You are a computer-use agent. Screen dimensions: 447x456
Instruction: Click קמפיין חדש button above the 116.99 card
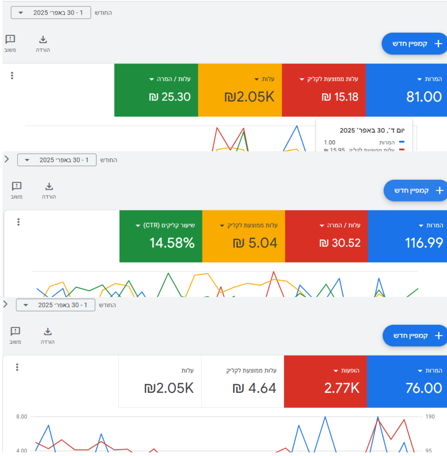[416, 190]
